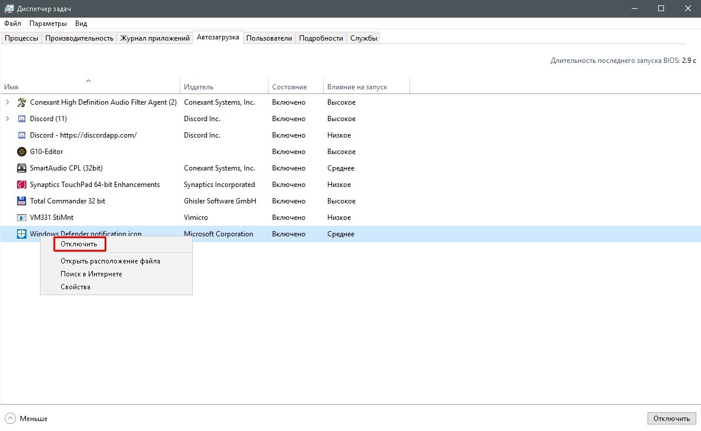Select the Автозагрузка tab
The image size is (701, 431).
tap(218, 37)
